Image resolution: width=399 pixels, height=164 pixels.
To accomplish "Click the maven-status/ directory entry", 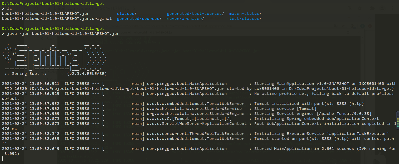I will (245, 14).
